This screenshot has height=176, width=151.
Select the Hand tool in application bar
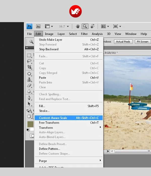pos(78,26)
